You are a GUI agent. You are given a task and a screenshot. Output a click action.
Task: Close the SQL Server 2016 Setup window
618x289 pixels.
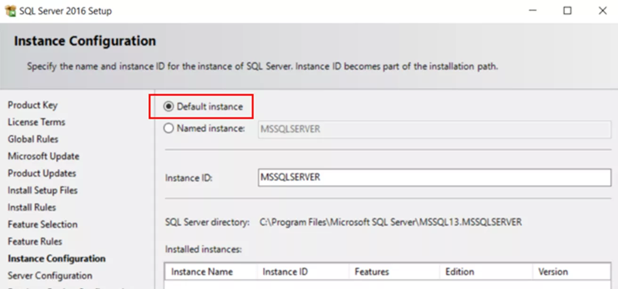pos(602,10)
